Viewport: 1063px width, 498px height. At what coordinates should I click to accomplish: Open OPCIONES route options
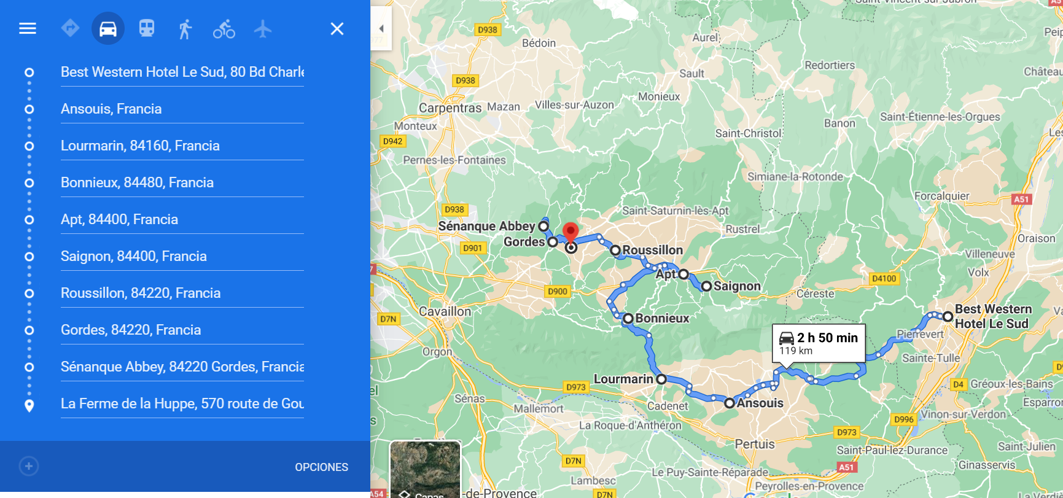click(321, 467)
